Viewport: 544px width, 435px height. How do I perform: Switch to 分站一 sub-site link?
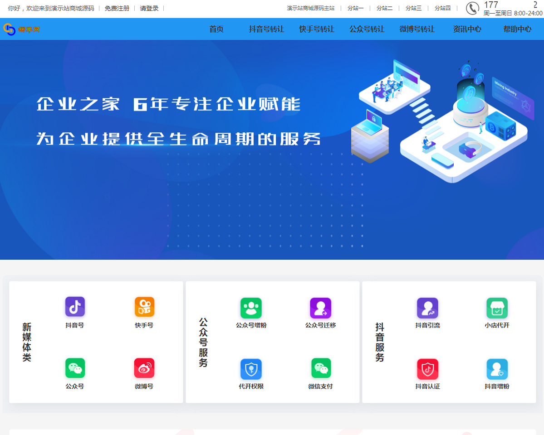[355, 8]
